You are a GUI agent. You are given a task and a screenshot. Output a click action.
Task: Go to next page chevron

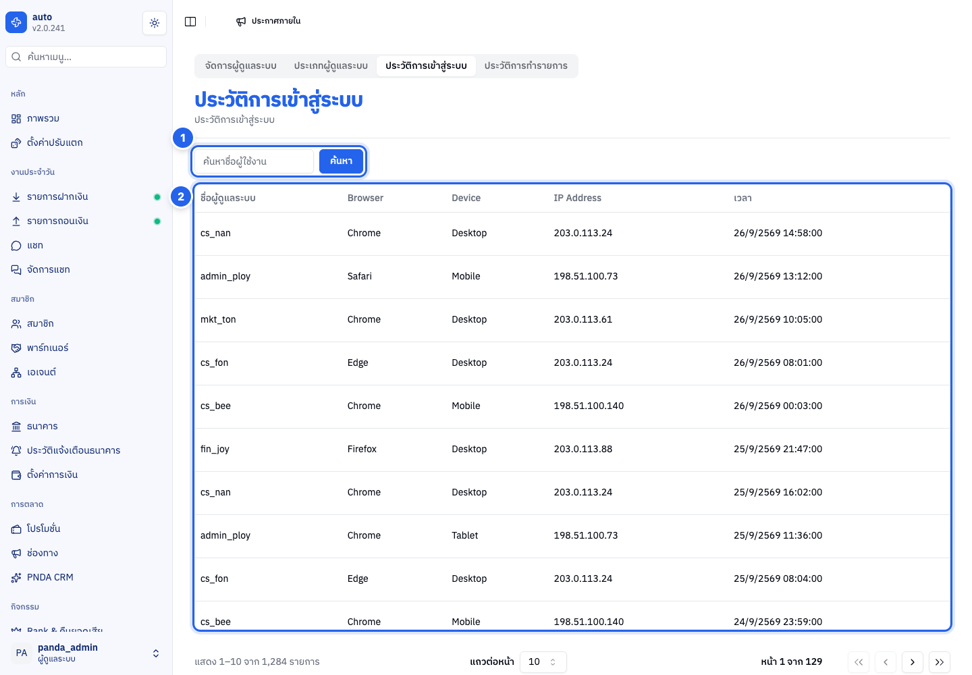pos(913,662)
